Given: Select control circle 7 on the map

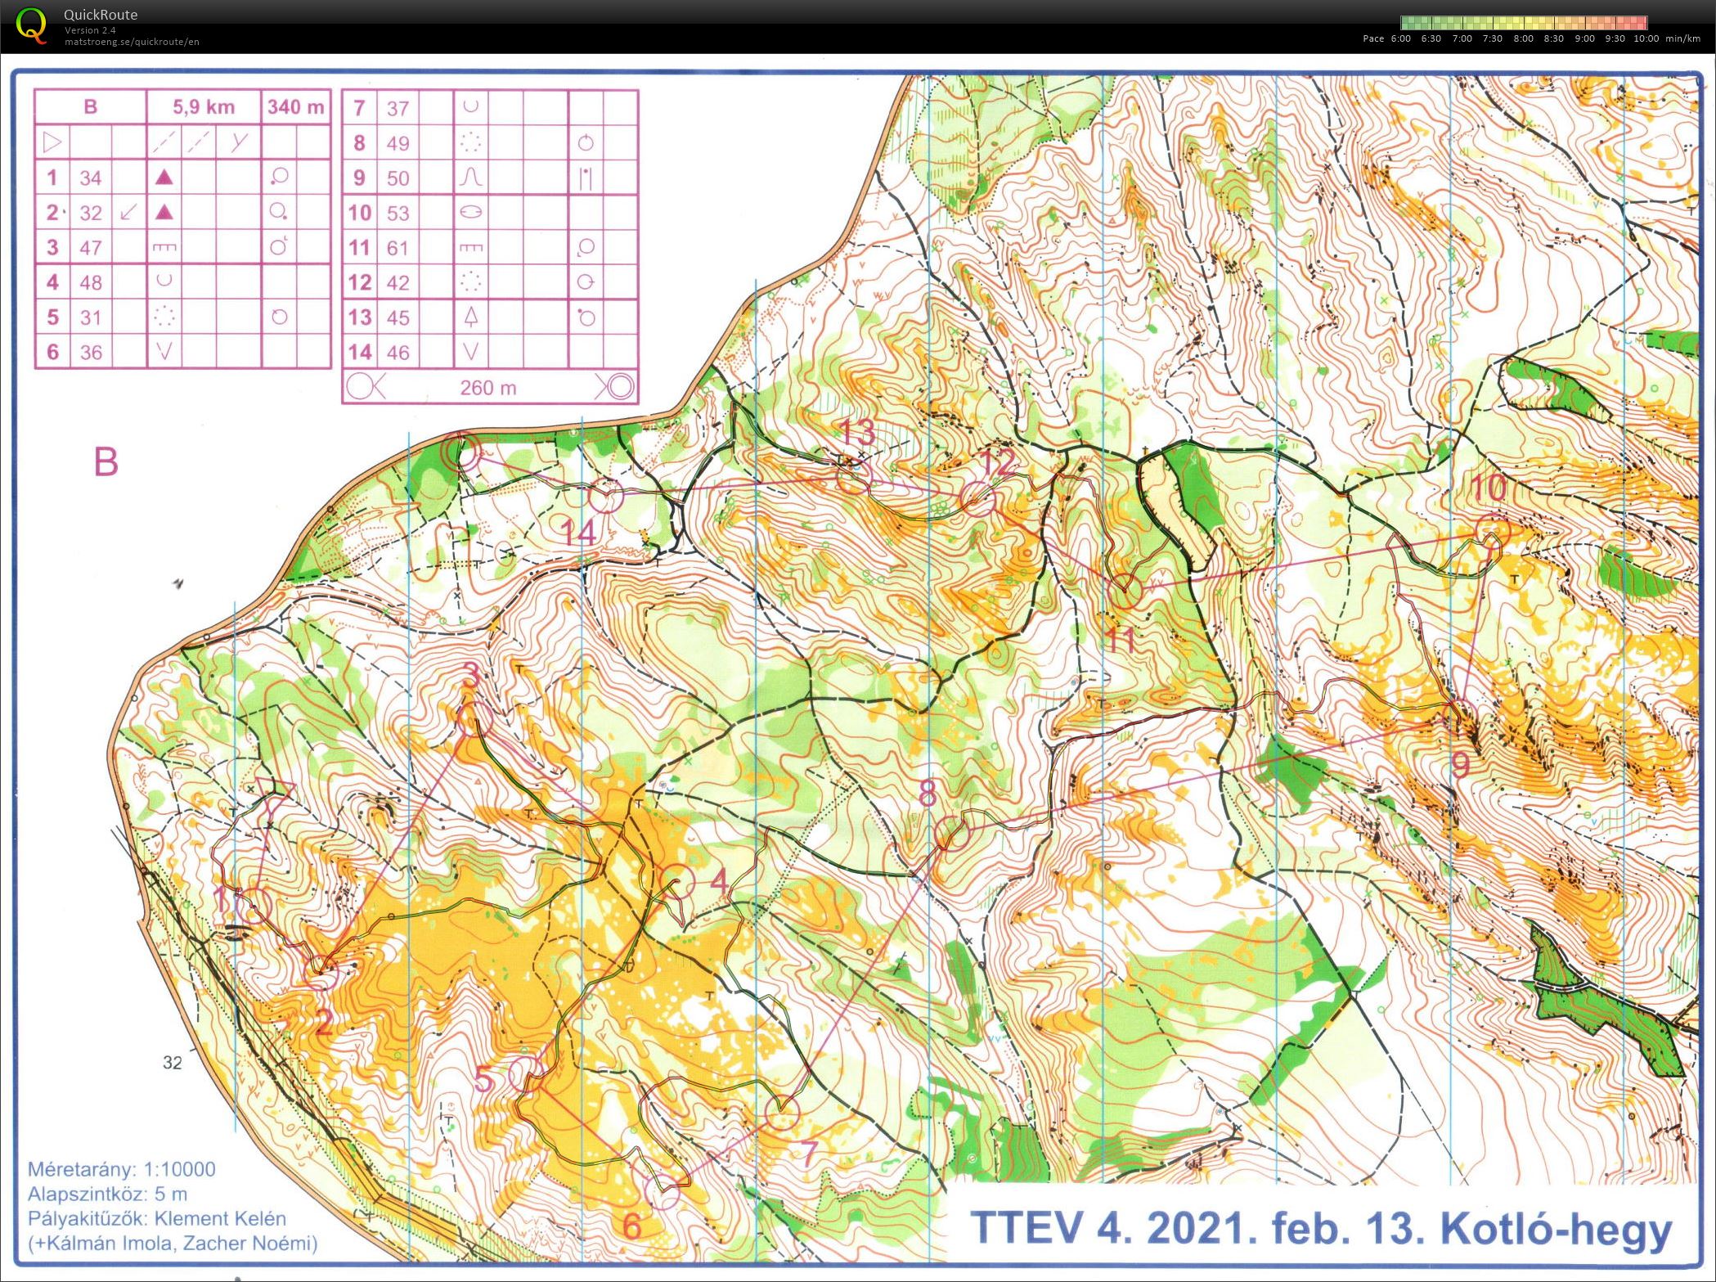Looking at the screenshot, I should (781, 1113).
